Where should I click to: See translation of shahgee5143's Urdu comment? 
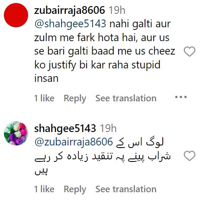(x=126, y=189)
